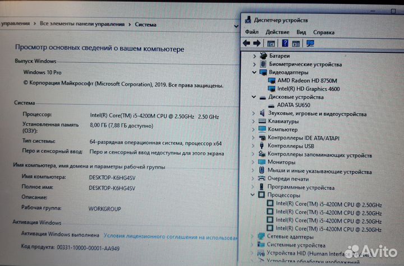Click the Клавиатуры keyboard icon

pos(262,121)
